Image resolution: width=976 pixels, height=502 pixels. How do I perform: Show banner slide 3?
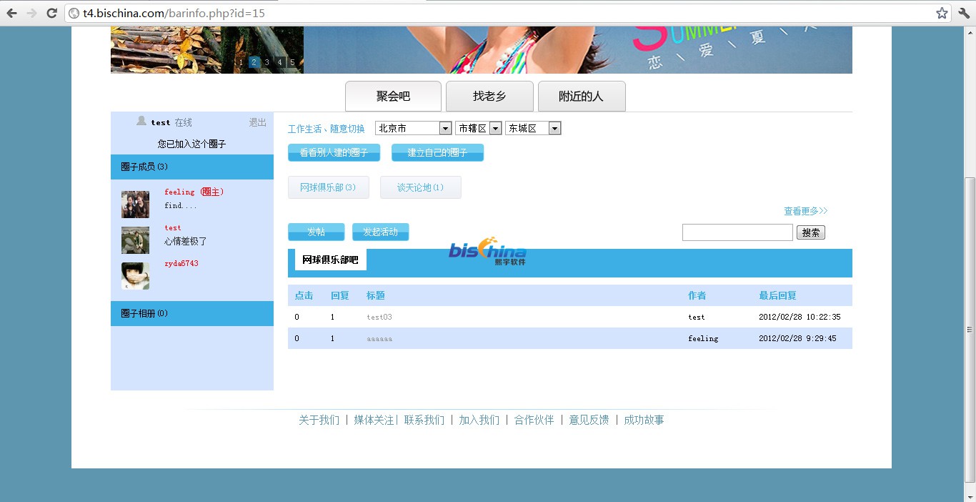coord(267,62)
